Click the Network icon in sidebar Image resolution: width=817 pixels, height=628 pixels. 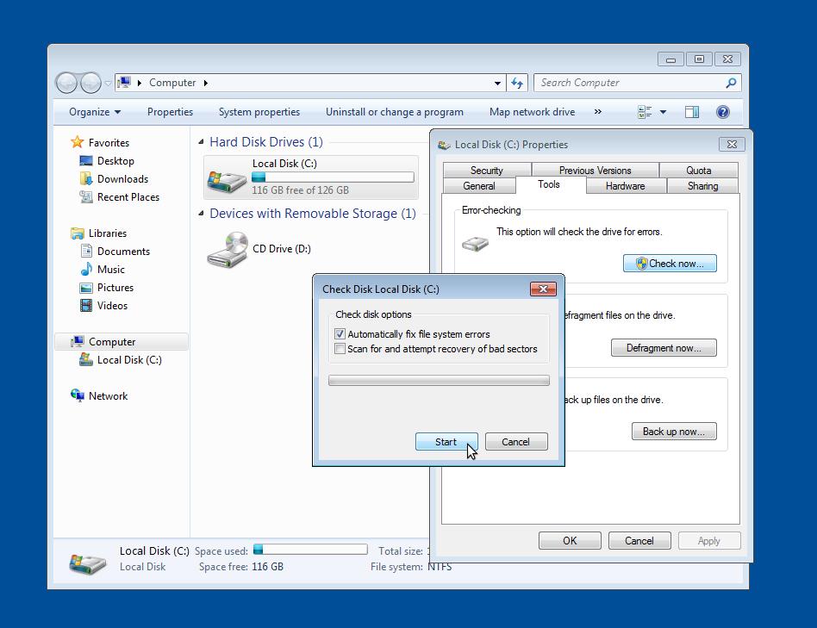(77, 395)
